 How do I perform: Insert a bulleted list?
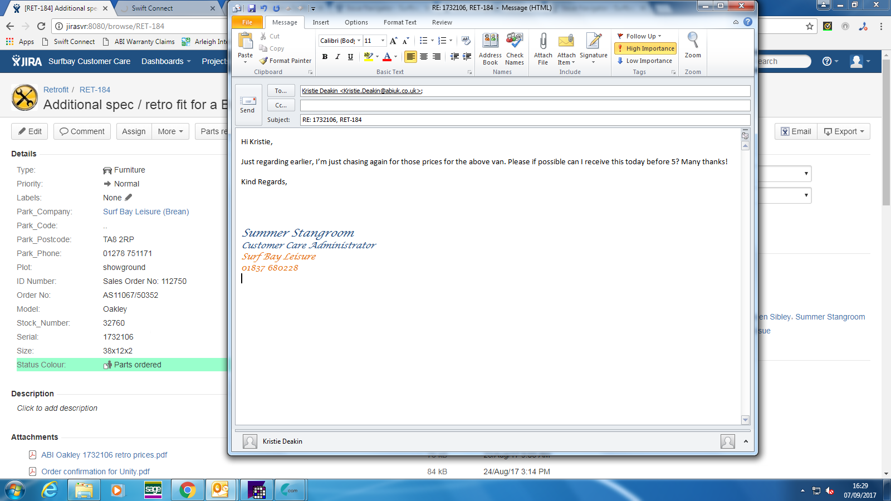pos(423,41)
